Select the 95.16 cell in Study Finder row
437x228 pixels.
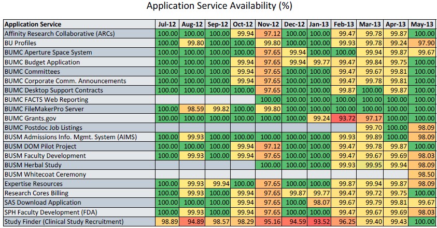269,222
